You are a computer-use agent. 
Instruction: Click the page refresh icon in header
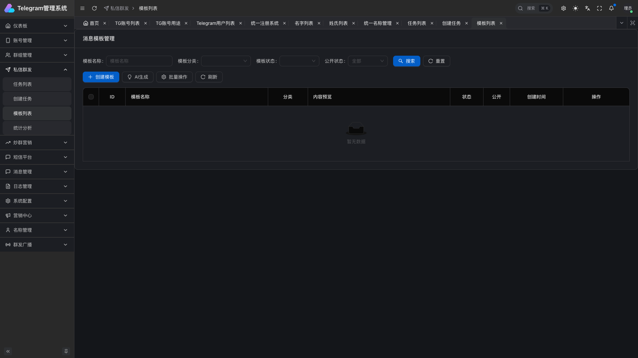point(94,8)
